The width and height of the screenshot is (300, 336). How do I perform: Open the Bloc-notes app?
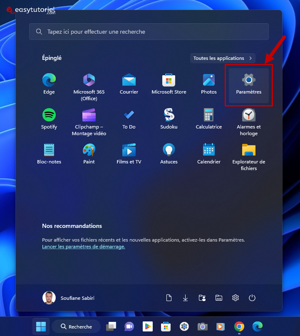point(49,153)
